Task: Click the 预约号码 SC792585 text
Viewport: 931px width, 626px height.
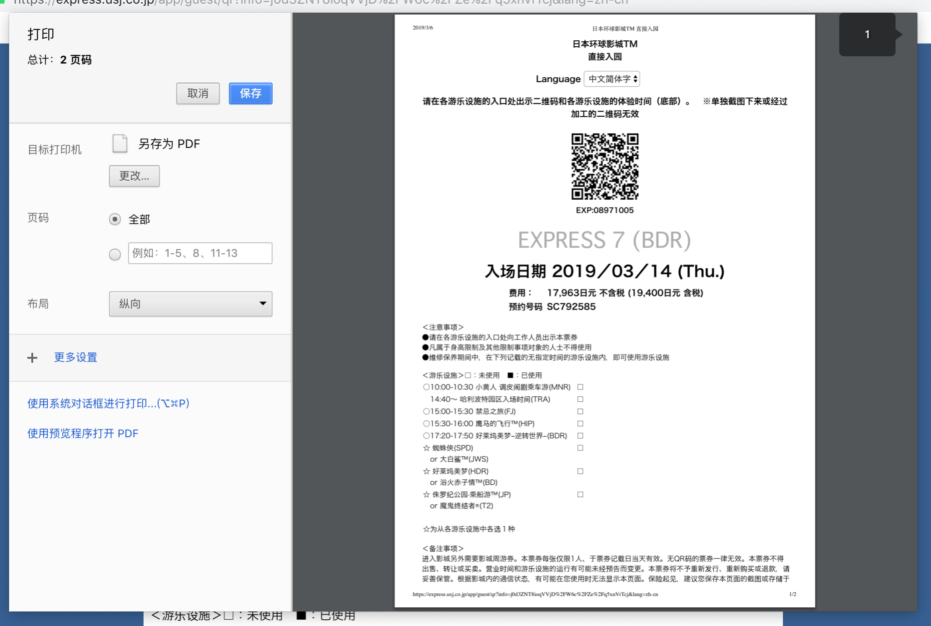Action: pos(552,307)
